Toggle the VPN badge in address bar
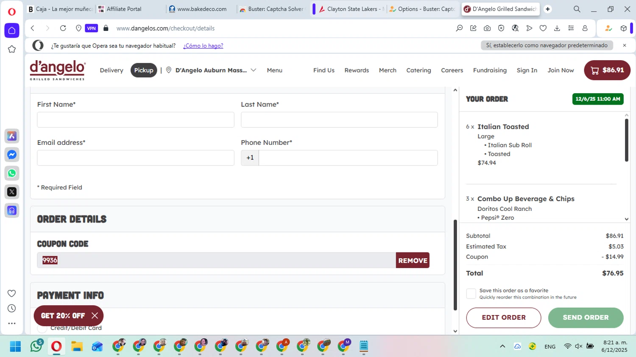The width and height of the screenshot is (636, 357). coord(91,28)
